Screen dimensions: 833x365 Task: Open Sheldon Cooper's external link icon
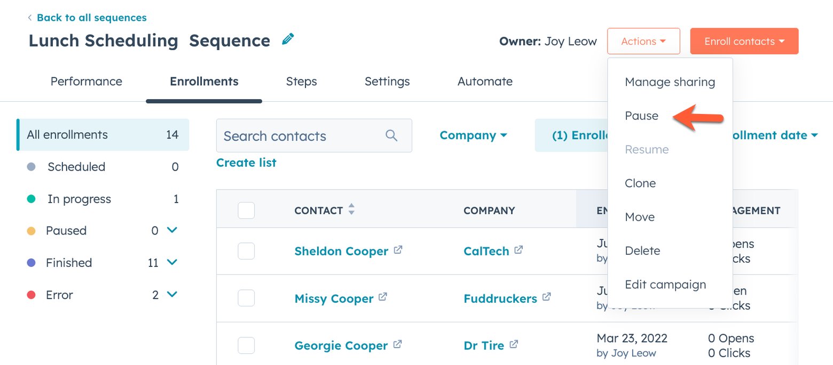[398, 249]
